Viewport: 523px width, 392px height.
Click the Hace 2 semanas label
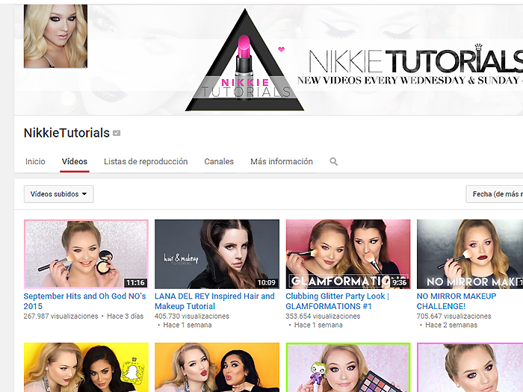point(451,325)
